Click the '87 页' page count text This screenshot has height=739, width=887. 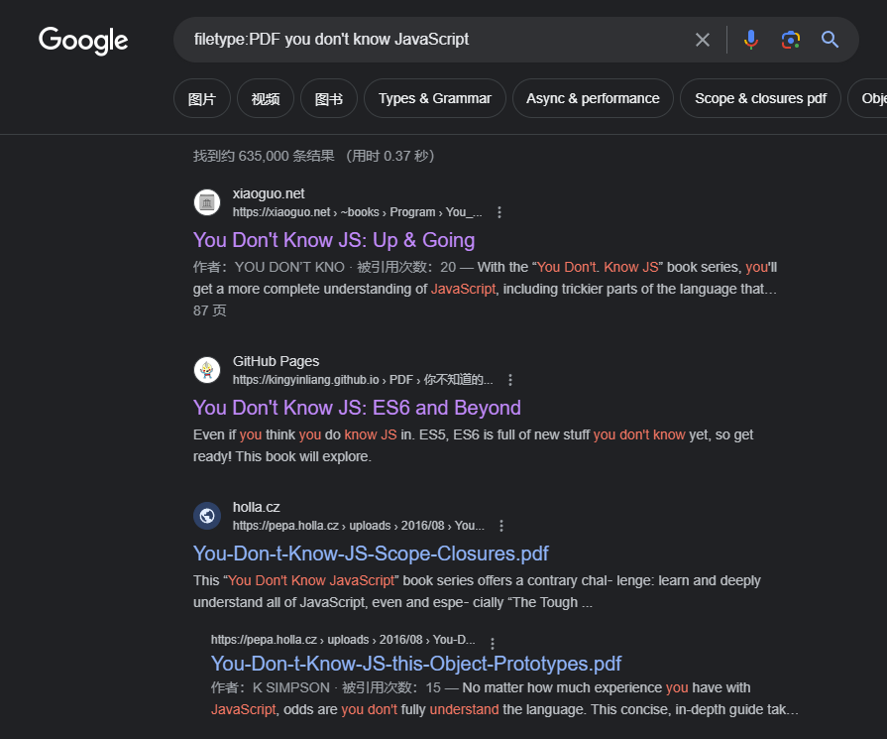click(x=209, y=310)
